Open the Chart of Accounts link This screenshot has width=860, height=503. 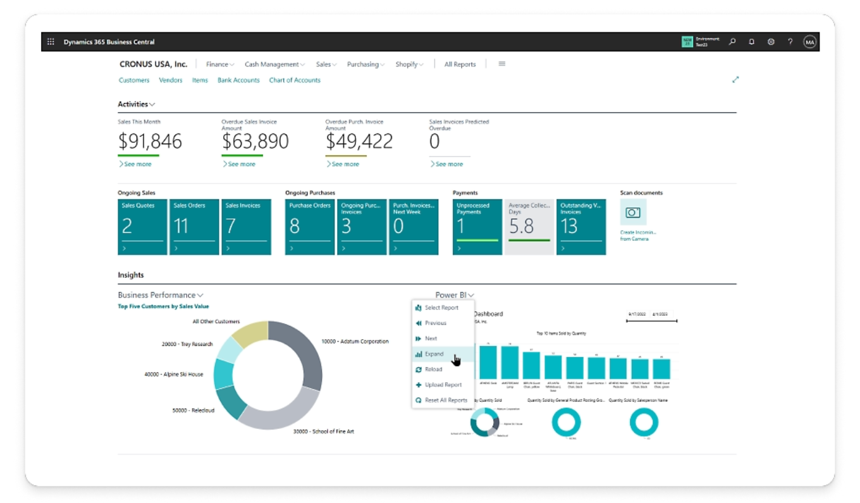[295, 80]
